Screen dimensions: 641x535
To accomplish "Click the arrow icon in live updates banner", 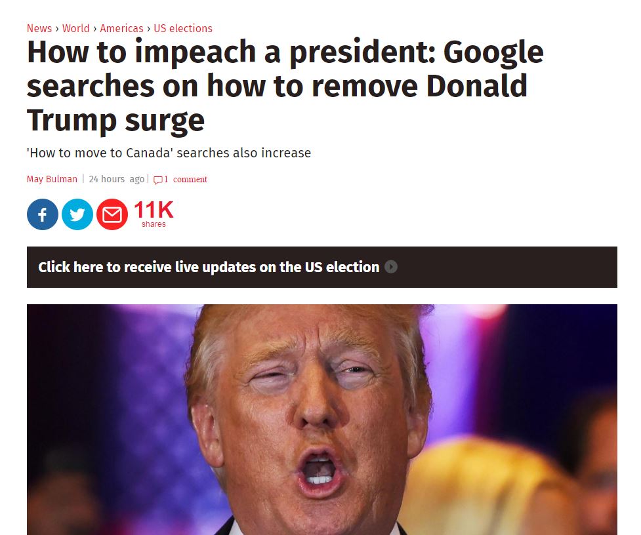I will (x=391, y=267).
